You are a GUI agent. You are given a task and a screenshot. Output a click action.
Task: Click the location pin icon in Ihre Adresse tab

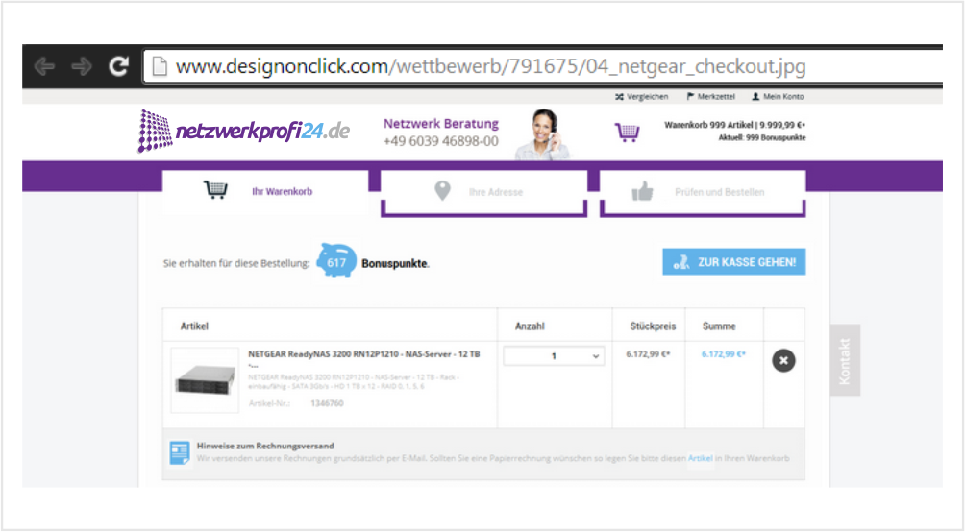(442, 191)
